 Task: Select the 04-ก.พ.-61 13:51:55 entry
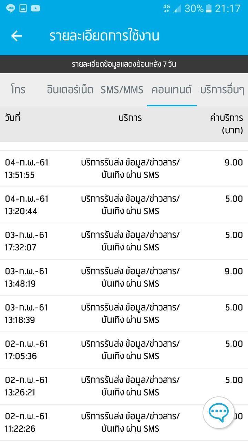[x=124, y=169]
